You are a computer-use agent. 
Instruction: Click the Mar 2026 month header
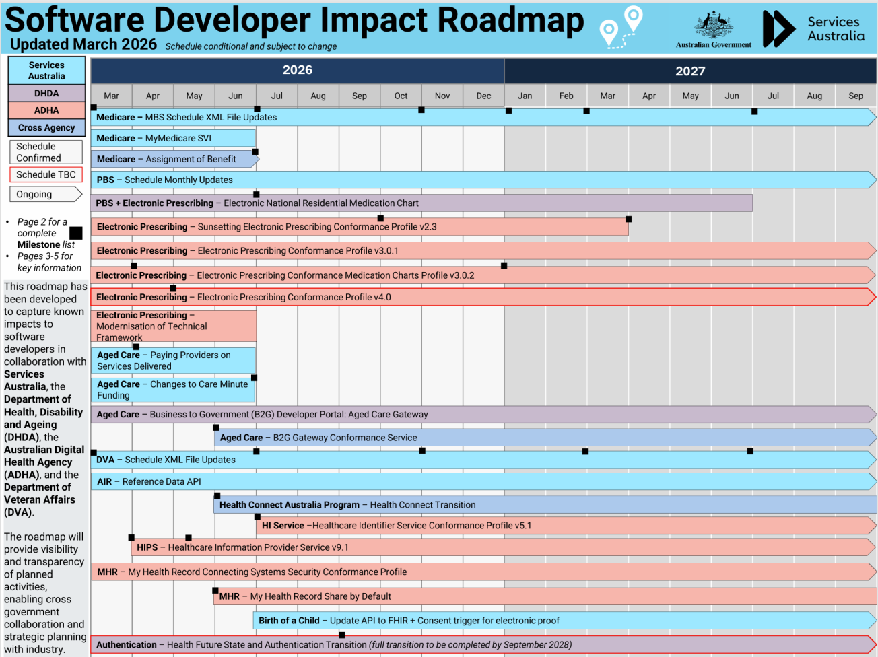112,96
